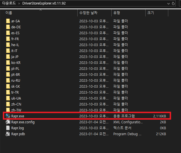Viewport: 181px width, 153px height.
Task: Select the de-DE folder name
Action: pos(16,27)
